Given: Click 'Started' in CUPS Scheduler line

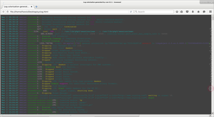Looking at the screenshot, I should click(x=46, y=36).
